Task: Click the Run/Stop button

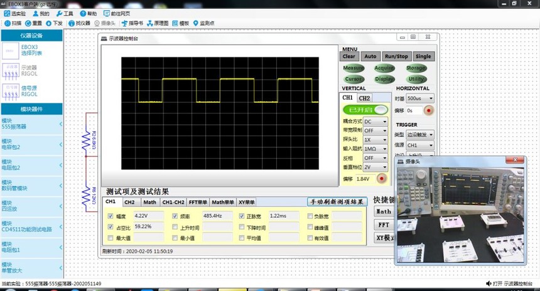Action: point(396,56)
